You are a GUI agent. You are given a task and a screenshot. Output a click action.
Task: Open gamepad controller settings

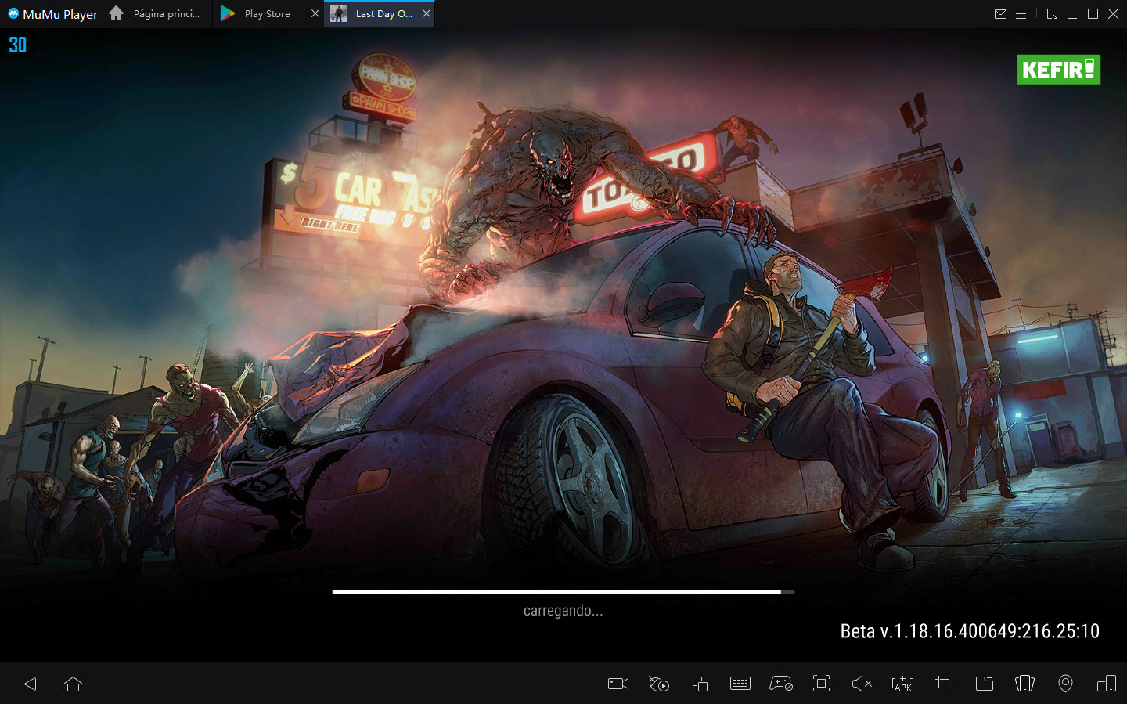click(782, 684)
